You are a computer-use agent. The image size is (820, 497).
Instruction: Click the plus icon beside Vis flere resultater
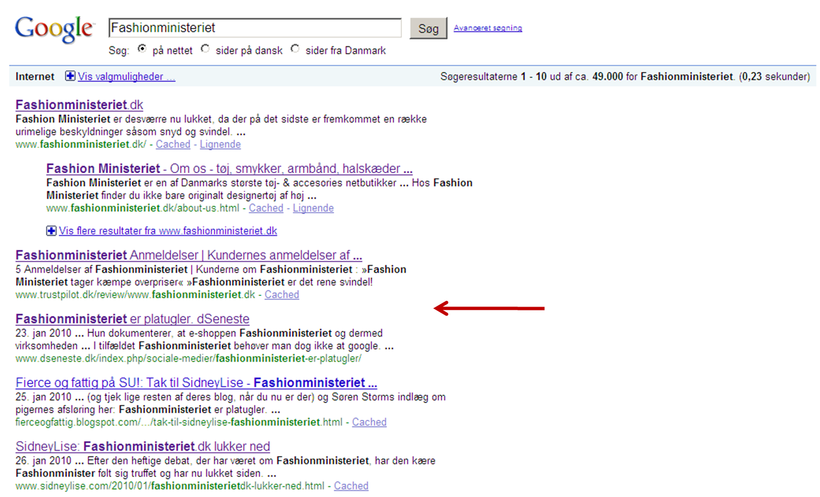tap(51, 231)
